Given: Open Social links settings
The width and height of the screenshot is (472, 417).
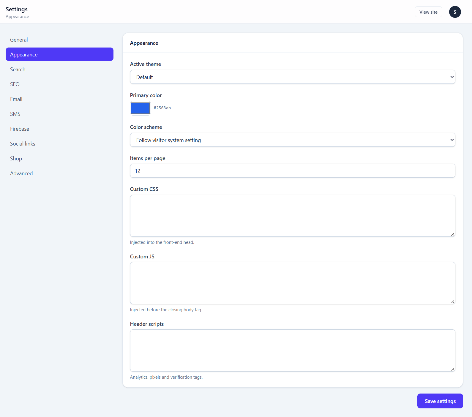Looking at the screenshot, I should (59, 144).
